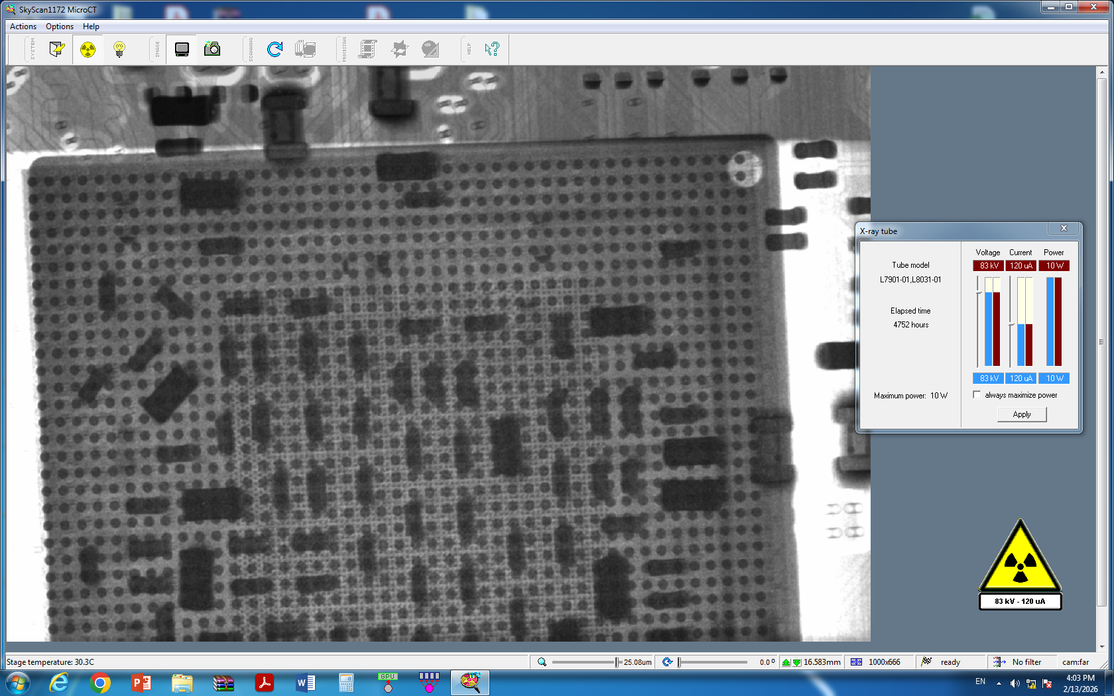This screenshot has width=1114, height=696.
Task: Open the Options menu
Action: tap(60, 27)
